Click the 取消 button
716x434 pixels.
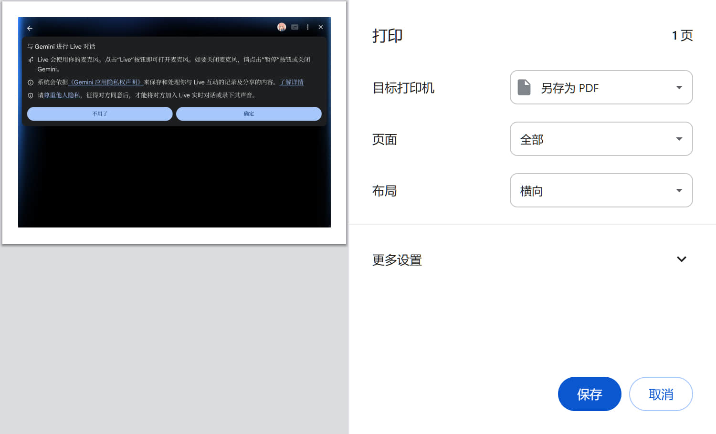661,394
